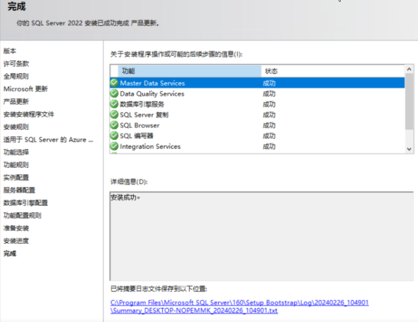Click the check icon beside Integration Services
Image resolution: width=418 pixels, height=322 pixels.
coord(114,146)
